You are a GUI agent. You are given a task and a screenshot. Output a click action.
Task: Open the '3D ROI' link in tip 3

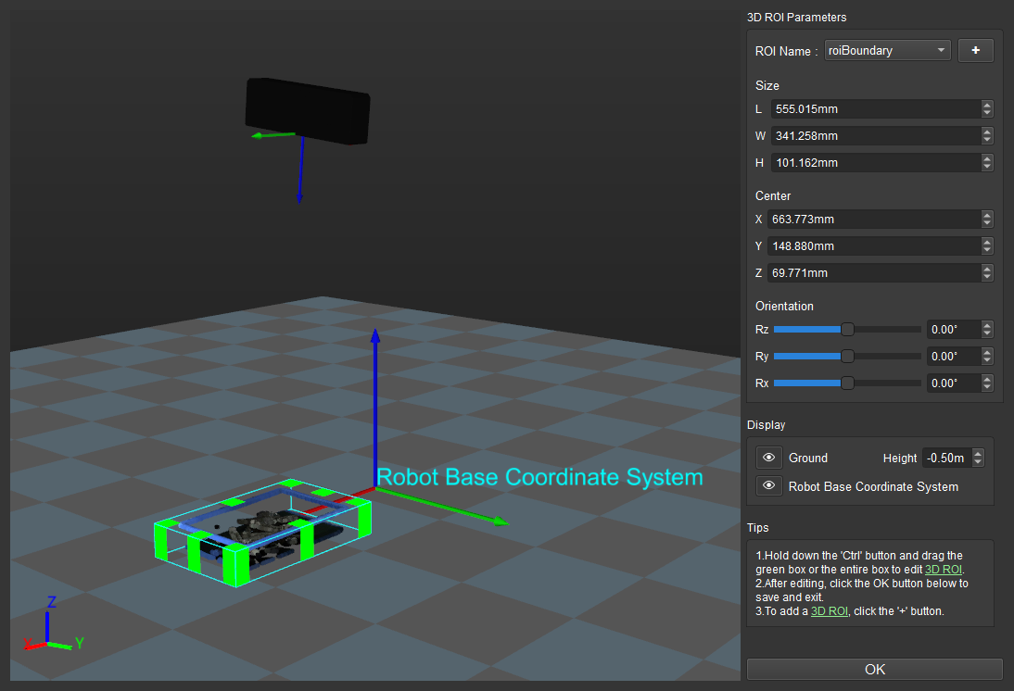[829, 610]
